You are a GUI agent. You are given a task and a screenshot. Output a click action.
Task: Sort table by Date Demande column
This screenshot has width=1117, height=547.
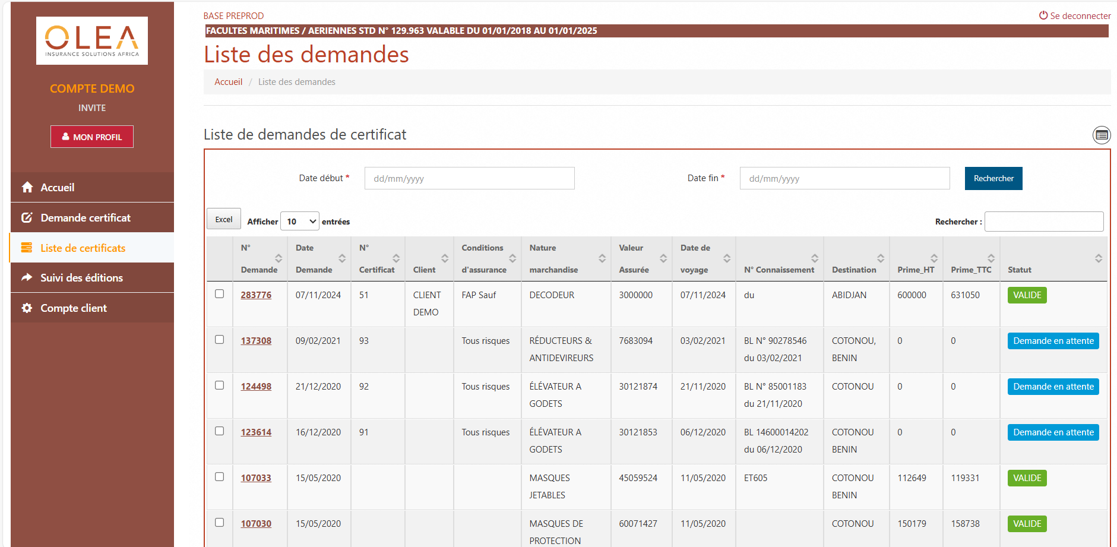coord(341,258)
